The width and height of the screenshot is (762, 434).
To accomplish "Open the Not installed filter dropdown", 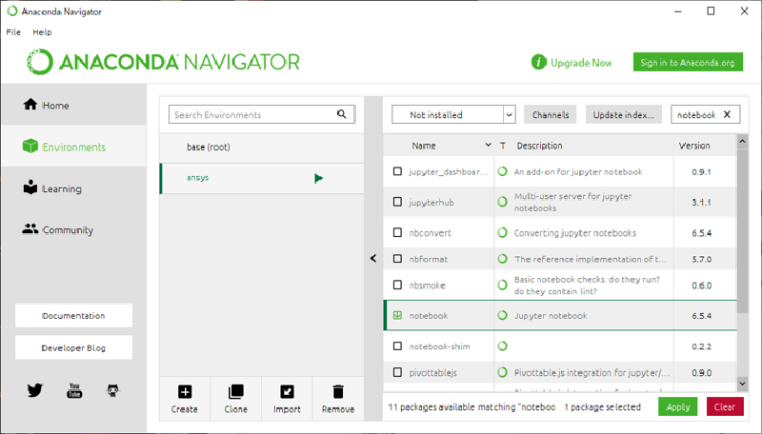I will [453, 114].
